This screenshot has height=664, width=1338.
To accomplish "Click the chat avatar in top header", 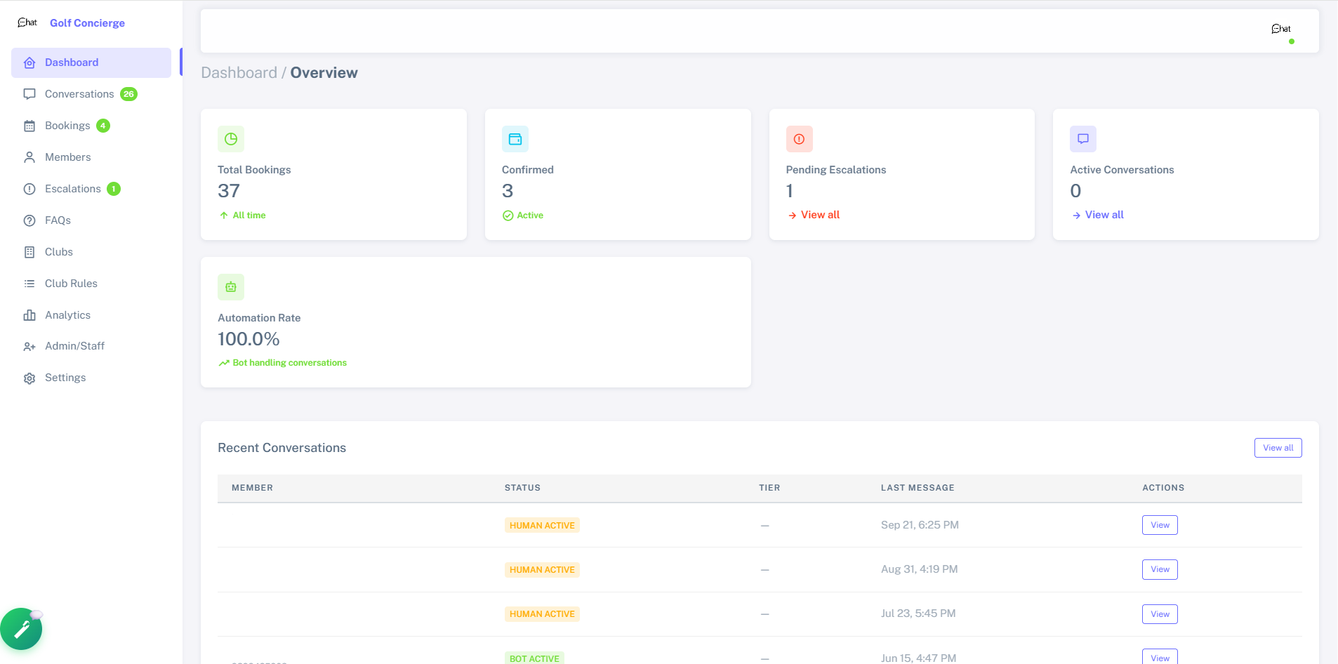I will click(1281, 29).
